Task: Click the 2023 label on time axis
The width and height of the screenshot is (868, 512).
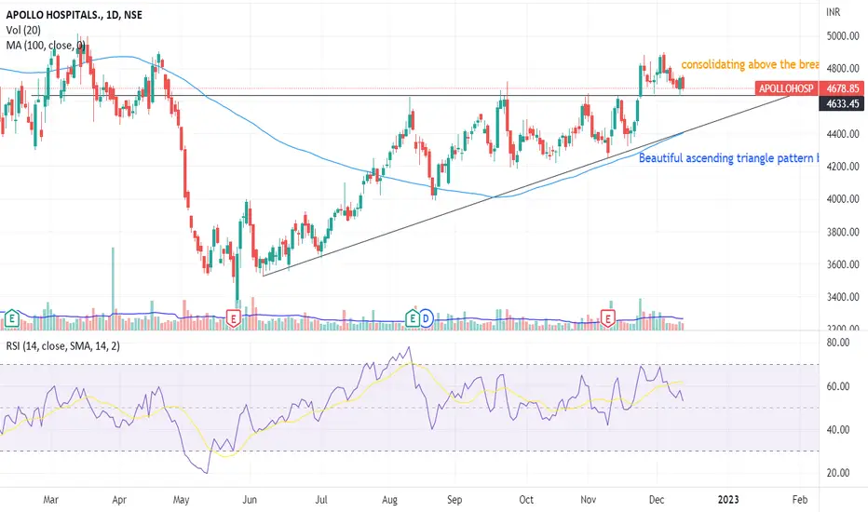Action: click(x=728, y=500)
